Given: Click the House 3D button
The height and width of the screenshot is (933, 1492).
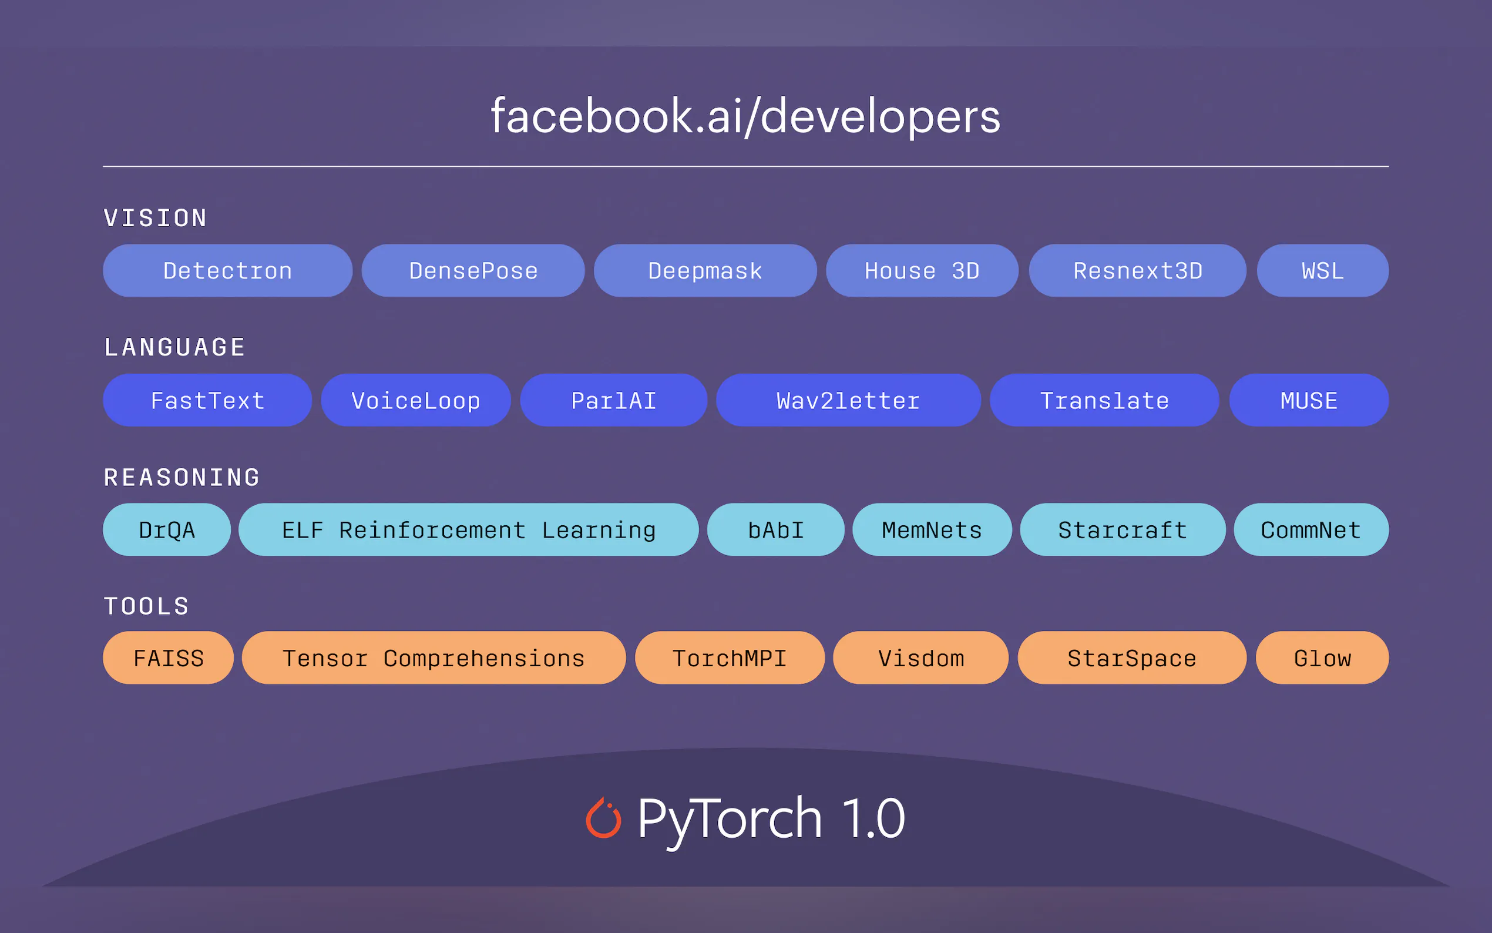Looking at the screenshot, I should coord(922,271).
